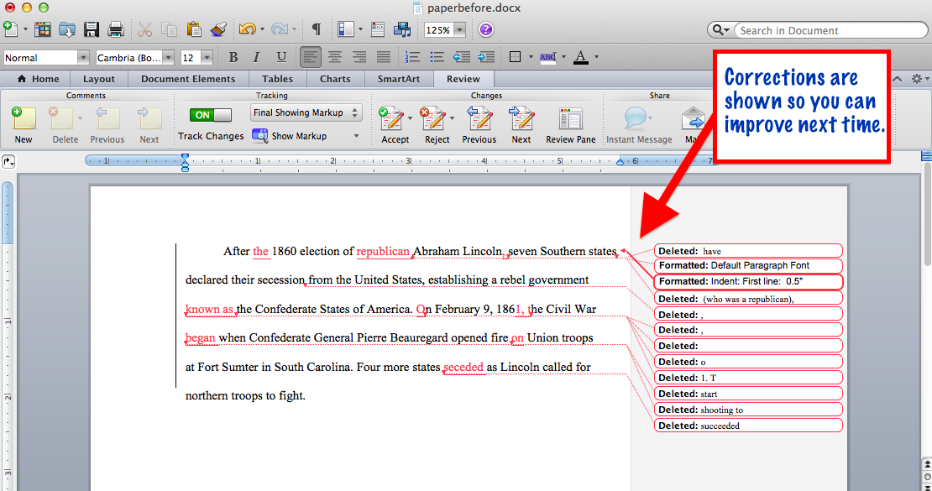Image resolution: width=932 pixels, height=491 pixels.
Task: Select the 'Deleted: succeeded' balloon
Action: [748, 426]
